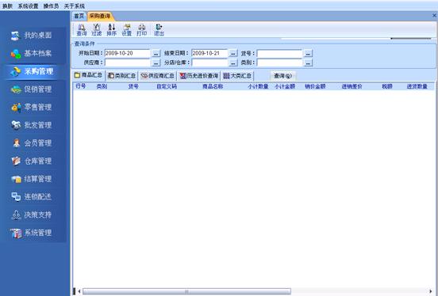Open 系统管理 in the sidebar

point(31,233)
